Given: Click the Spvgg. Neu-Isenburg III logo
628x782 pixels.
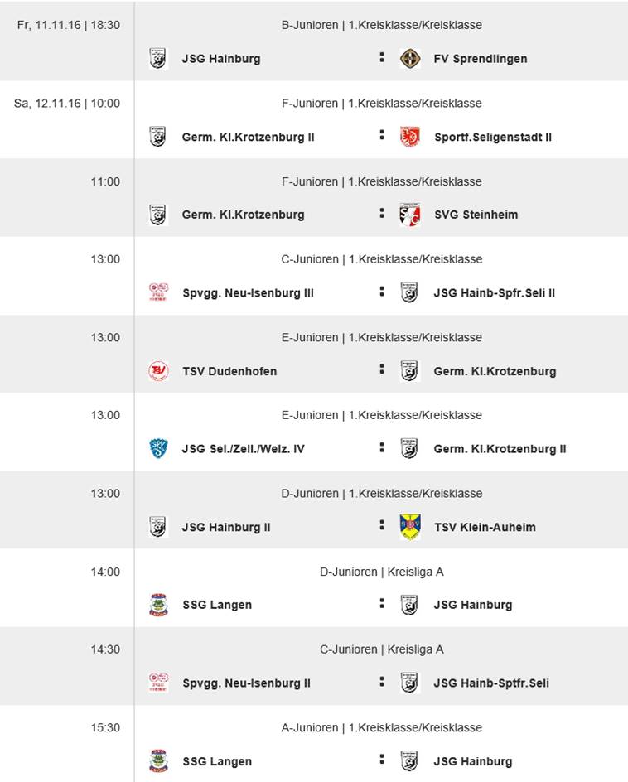Looking at the screenshot, I should click(158, 292).
